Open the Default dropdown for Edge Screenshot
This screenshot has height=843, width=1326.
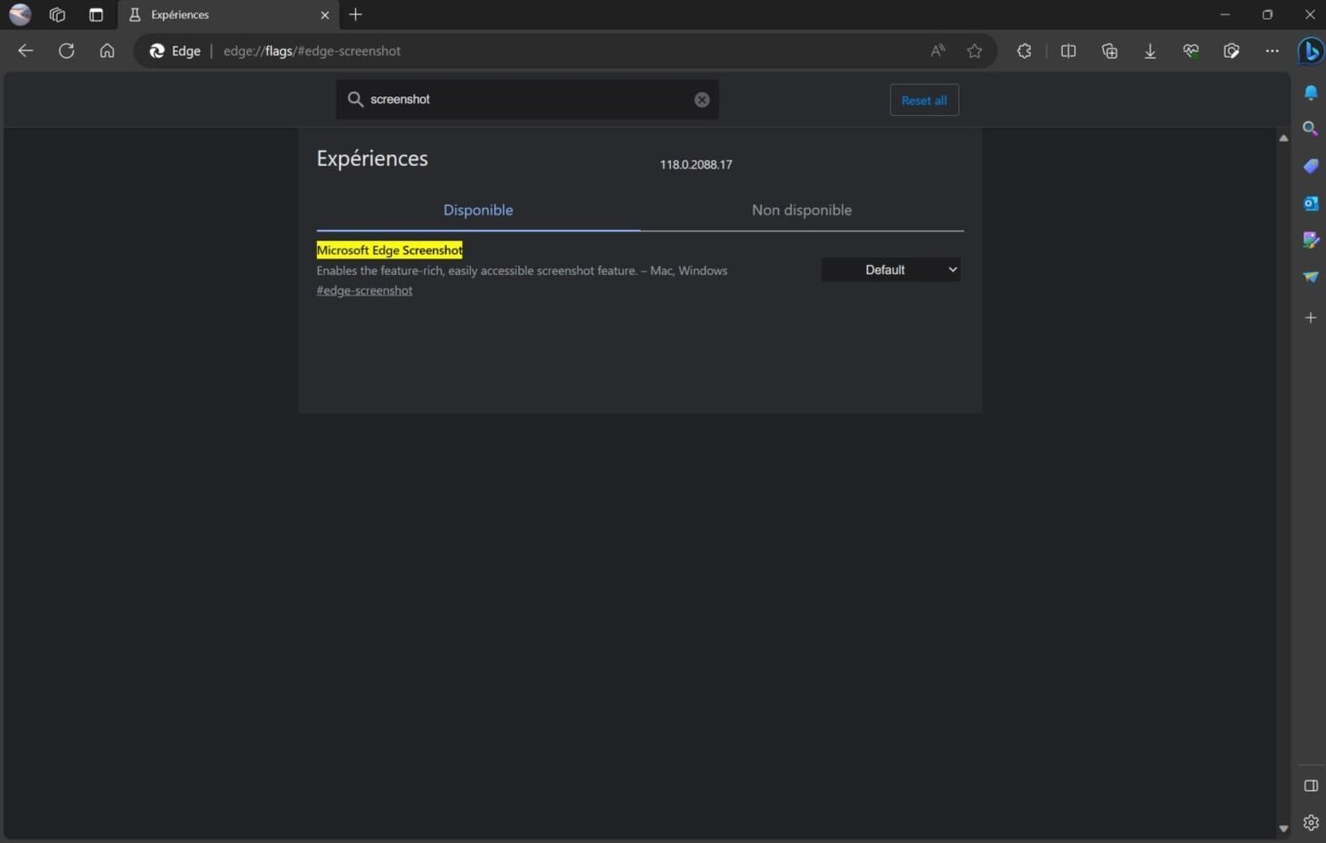click(891, 270)
